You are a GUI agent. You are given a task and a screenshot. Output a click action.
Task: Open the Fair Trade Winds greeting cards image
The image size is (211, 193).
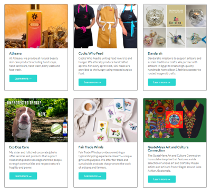(x=105, y=120)
